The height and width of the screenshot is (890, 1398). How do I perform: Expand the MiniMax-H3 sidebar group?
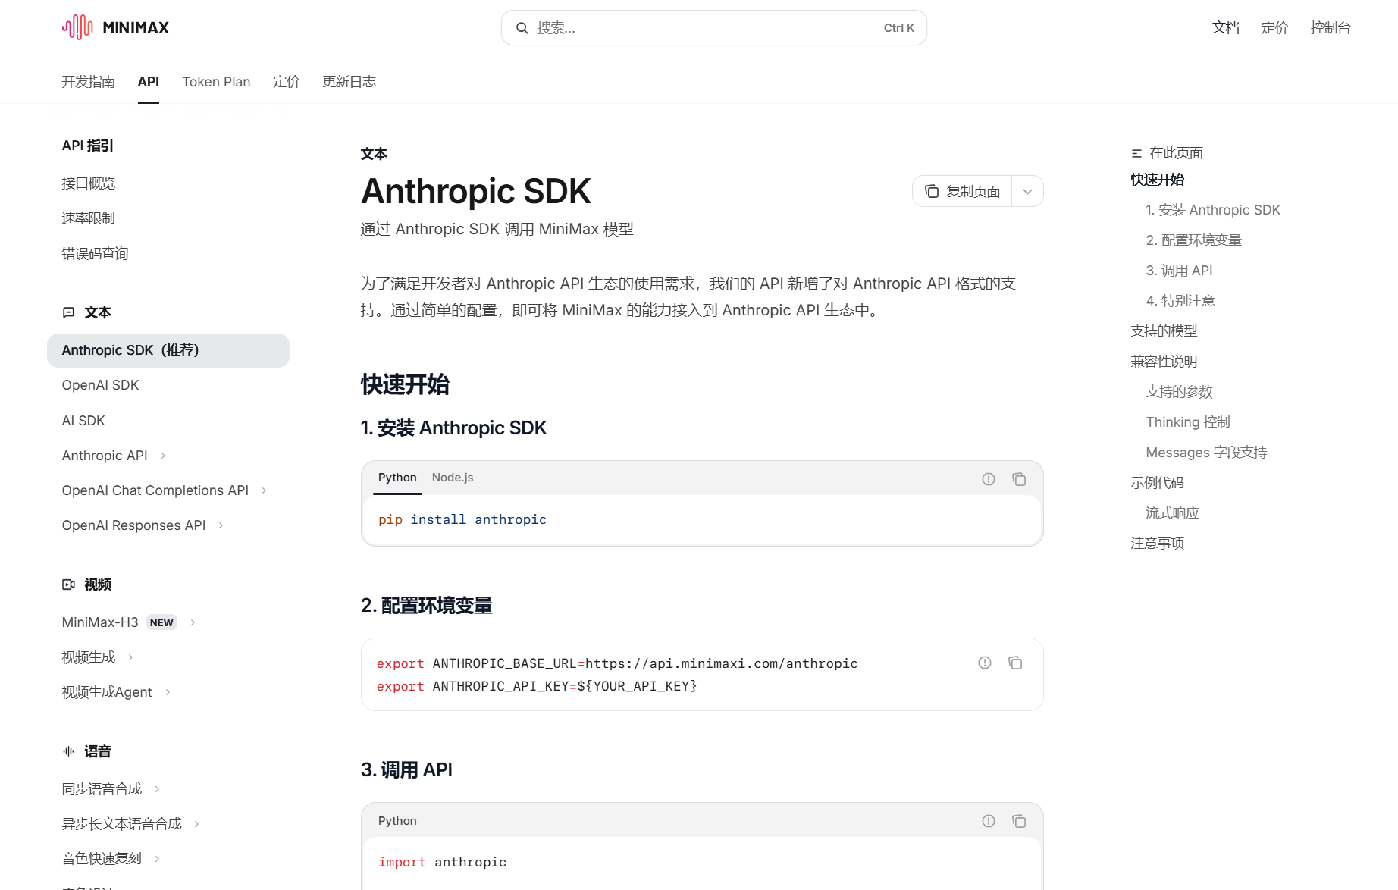193,622
